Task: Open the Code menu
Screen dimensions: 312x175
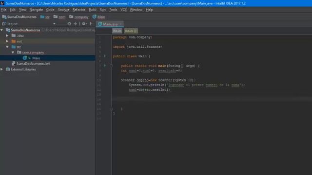Action: (50, 10)
